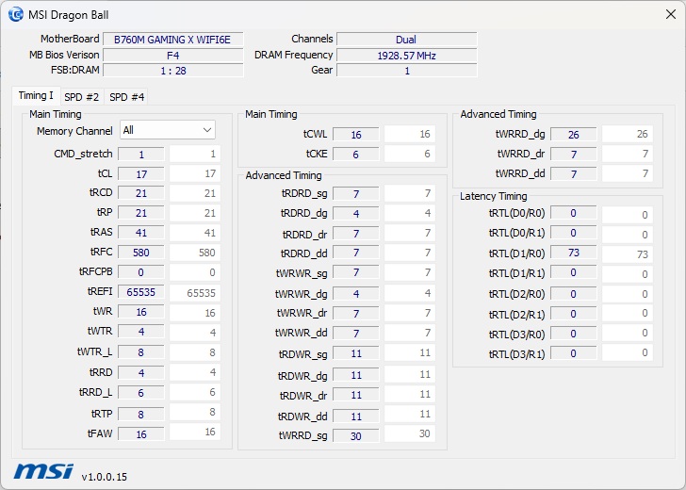The width and height of the screenshot is (686, 490).
Task: Click the tCKE editable input box
Action: pos(356,155)
